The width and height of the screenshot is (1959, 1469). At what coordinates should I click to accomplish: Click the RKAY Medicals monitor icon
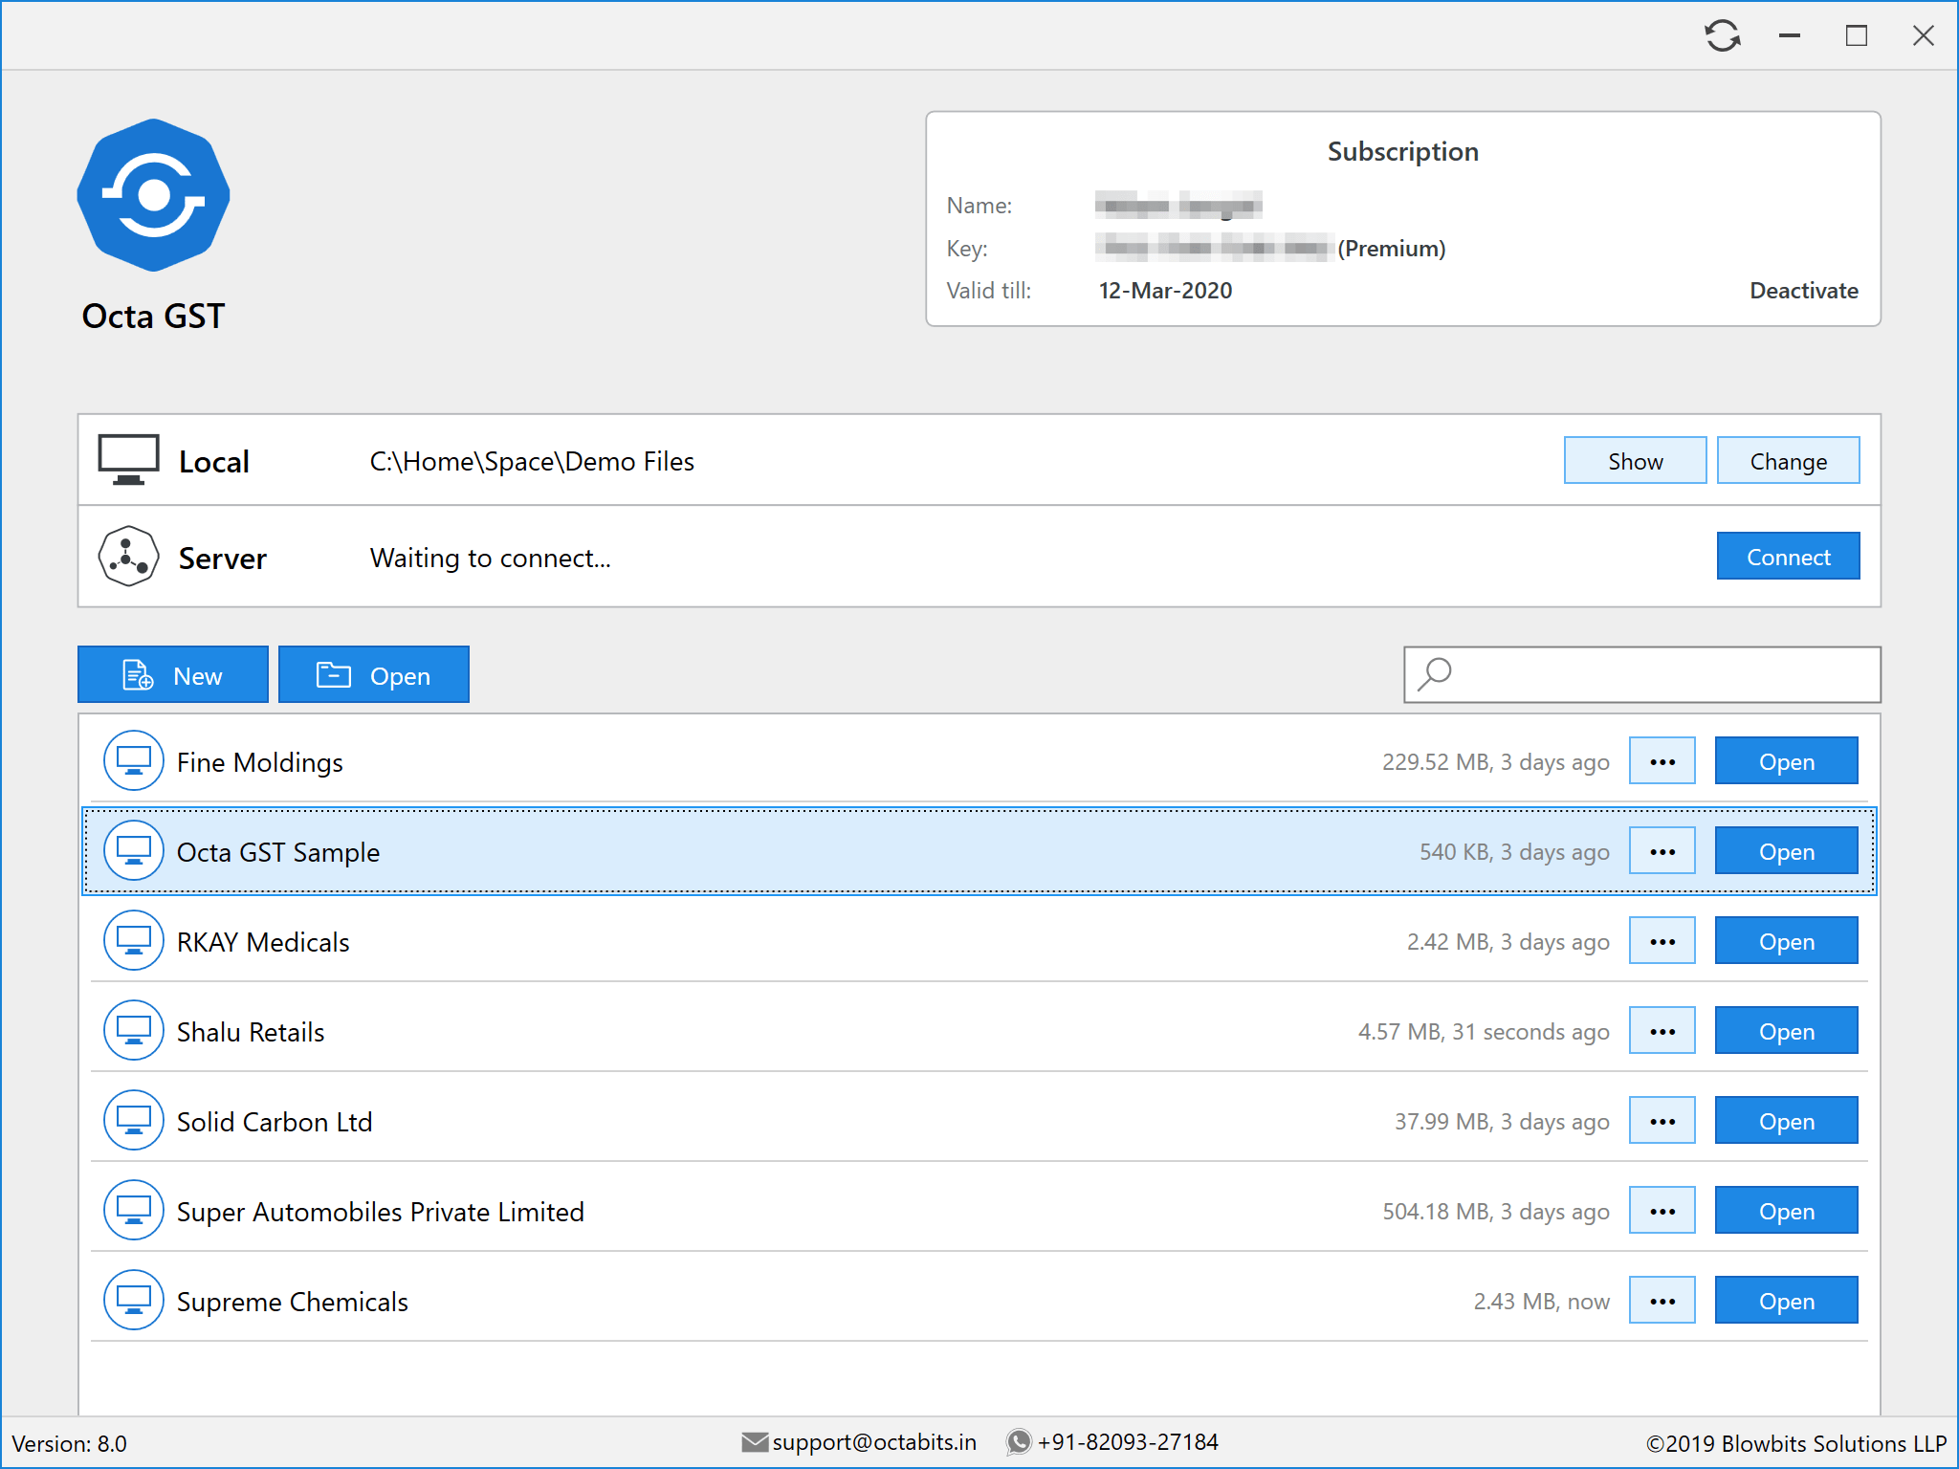pyautogui.click(x=133, y=941)
